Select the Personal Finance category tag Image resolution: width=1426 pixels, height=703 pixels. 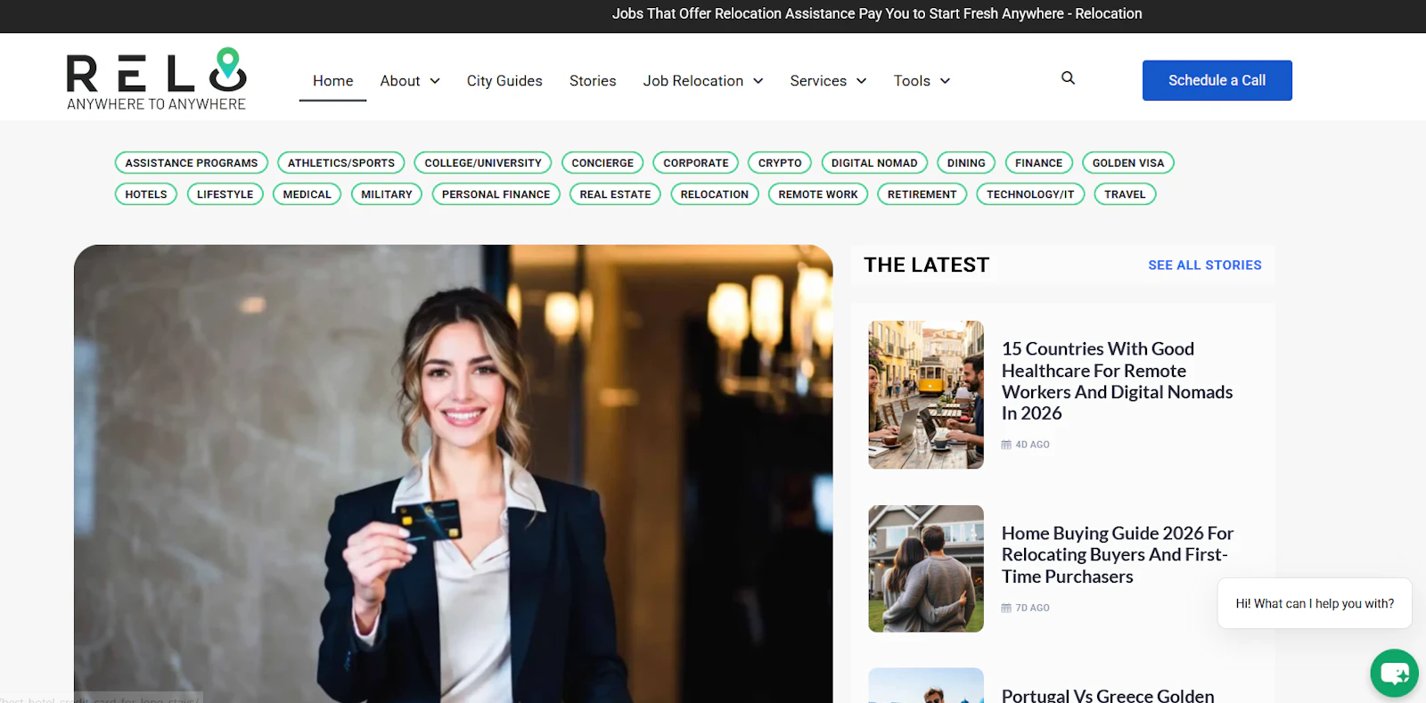tap(496, 194)
